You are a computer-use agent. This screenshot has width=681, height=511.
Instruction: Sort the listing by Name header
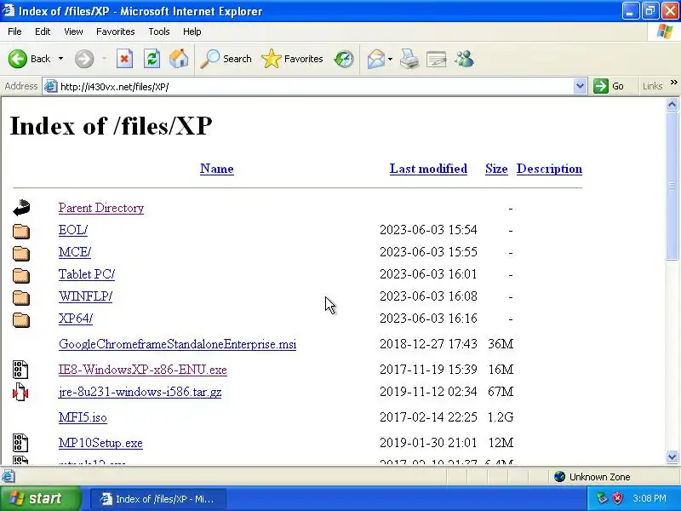[217, 169]
